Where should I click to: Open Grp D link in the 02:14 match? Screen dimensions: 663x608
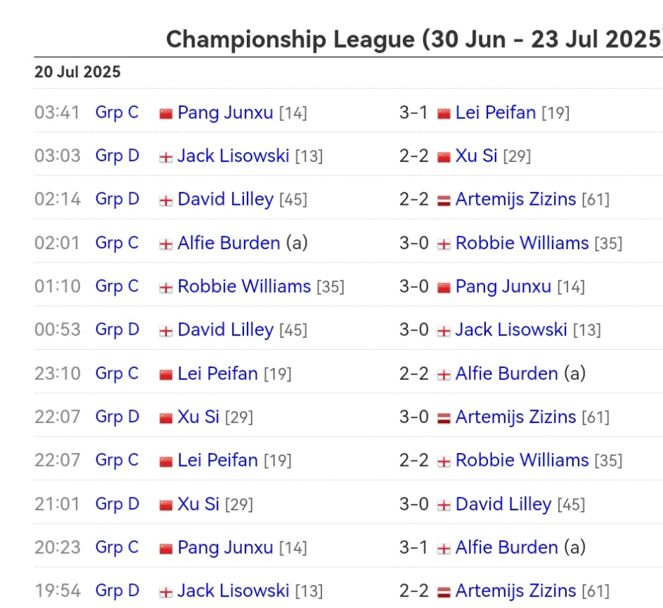[117, 199]
